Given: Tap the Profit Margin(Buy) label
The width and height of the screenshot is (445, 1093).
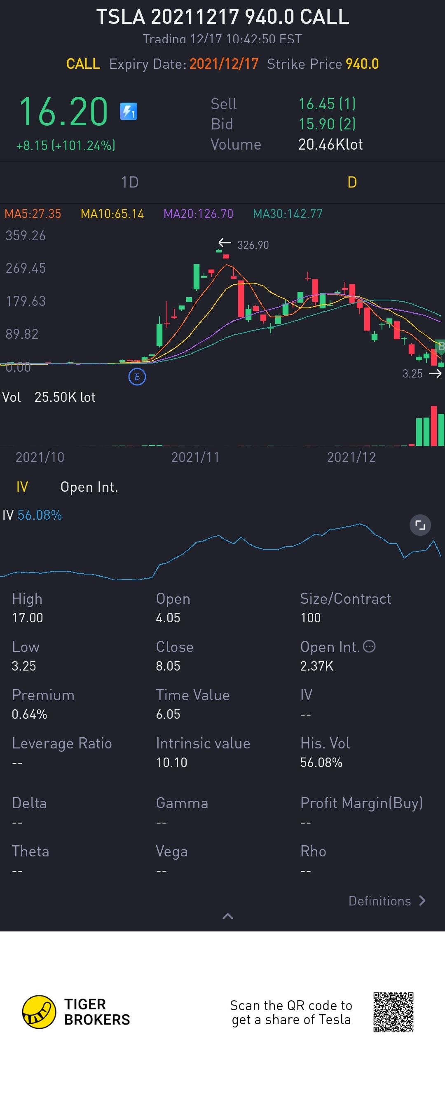Looking at the screenshot, I should pyautogui.click(x=361, y=803).
